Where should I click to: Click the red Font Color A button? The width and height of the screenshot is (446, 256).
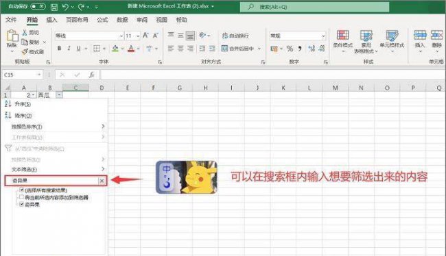[x=131, y=49]
